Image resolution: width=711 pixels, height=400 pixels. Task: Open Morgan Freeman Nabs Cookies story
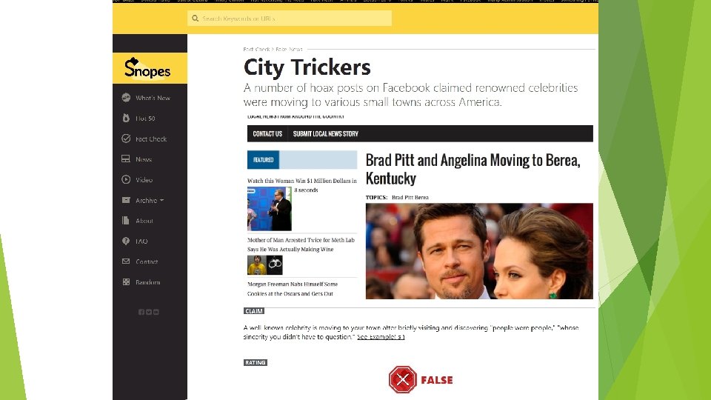point(293,289)
